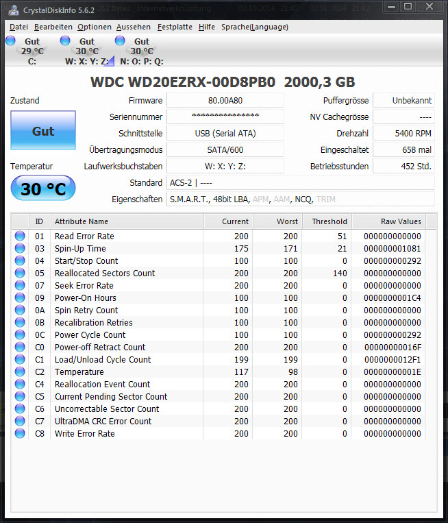
Task: Click the Standard field ACS-2
Action: click(301, 183)
